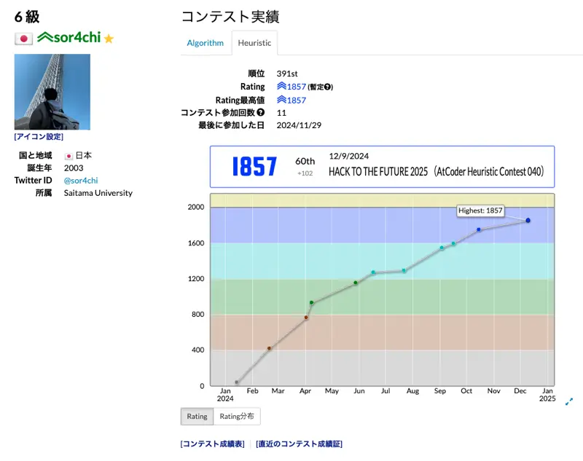Click the profile avatar photo
583x461 pixels.
coord(52,92)
